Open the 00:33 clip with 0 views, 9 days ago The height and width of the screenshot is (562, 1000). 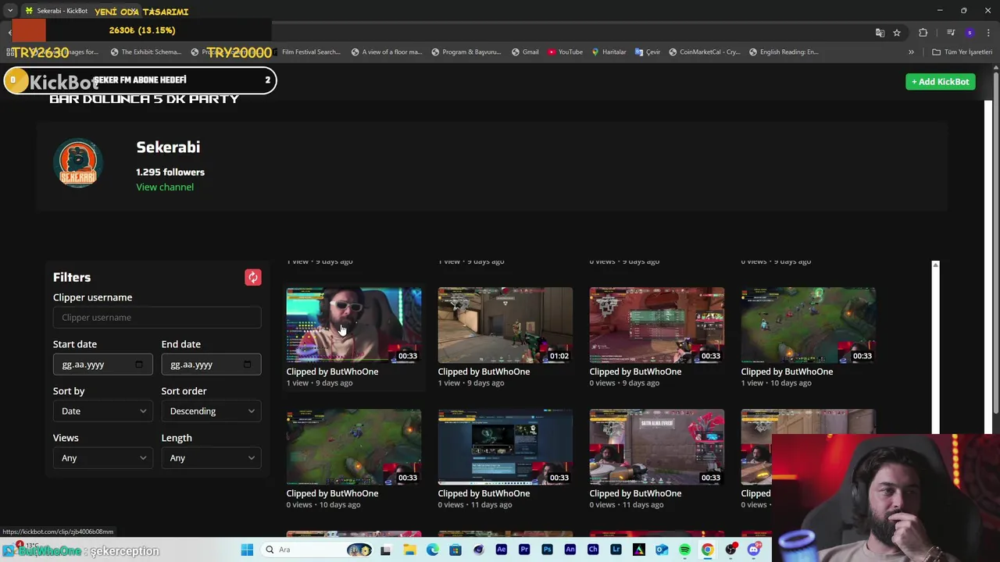pyautogui.click(x=656, y=325)
